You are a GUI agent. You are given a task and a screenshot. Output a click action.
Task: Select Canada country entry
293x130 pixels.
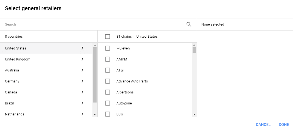[x=46, y=92]
